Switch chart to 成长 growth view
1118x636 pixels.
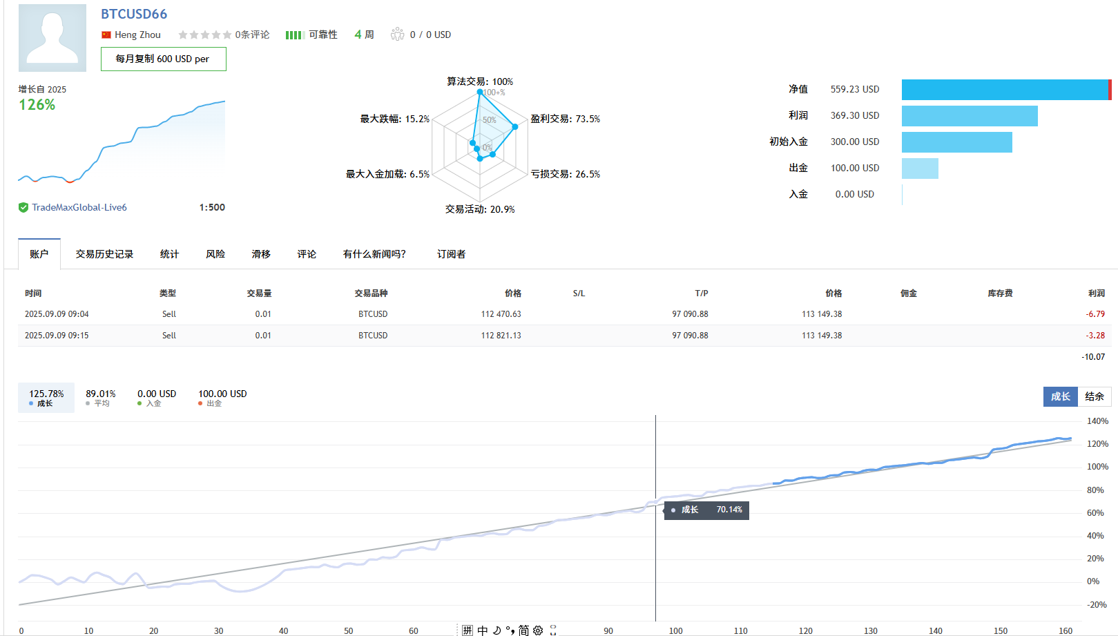tap(1061, 396)
